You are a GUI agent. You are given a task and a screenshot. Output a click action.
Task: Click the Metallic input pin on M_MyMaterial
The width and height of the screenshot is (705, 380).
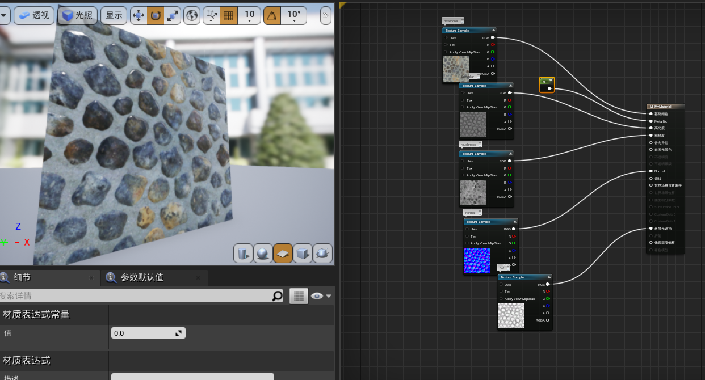651,121
